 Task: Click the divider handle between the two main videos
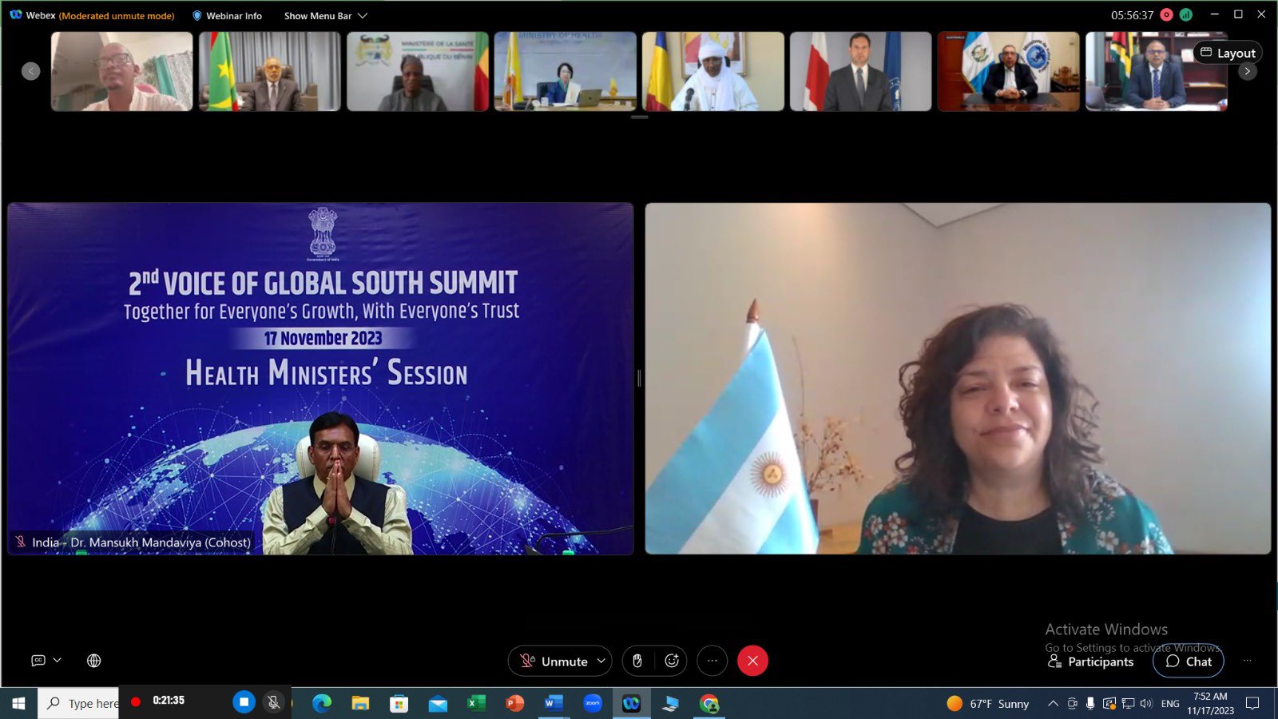pyautogui.click(x=639, y=379)
